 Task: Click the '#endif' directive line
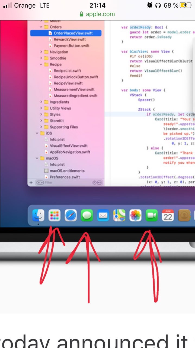pyautogui.click(x=136, y=76)
